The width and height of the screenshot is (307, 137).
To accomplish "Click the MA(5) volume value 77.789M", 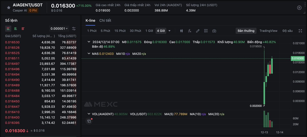I will [x=181, y=114].
